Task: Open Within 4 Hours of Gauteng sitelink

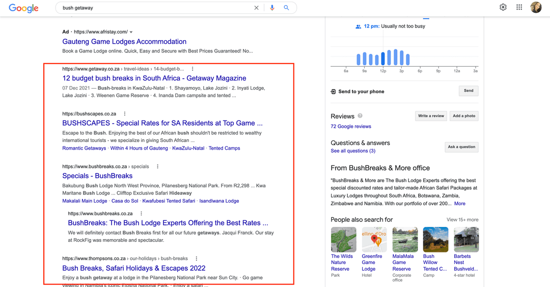Action: coord(139,148)
